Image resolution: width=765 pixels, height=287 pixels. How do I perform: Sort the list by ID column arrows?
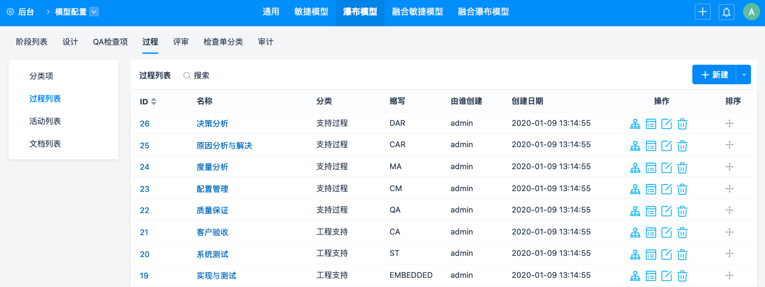coord(154,101)
